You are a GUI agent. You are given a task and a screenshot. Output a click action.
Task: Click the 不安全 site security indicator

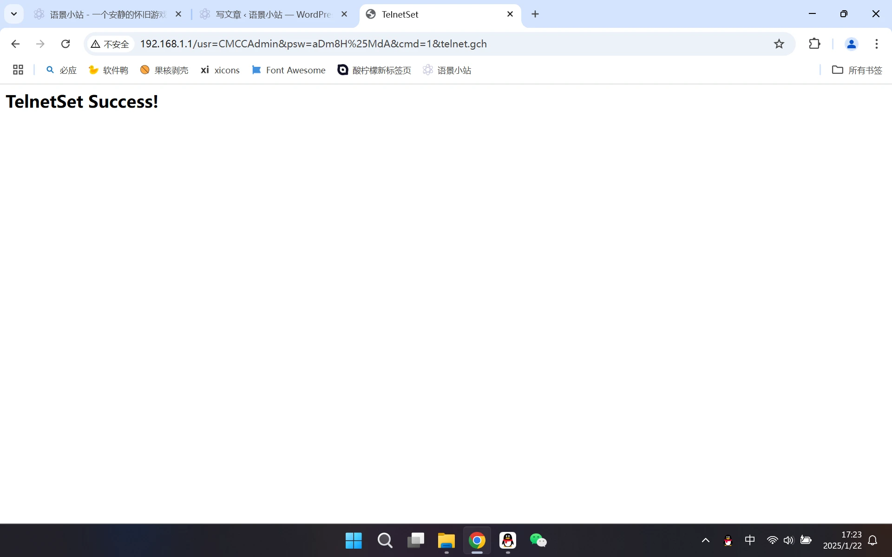[x=110, y=44]
